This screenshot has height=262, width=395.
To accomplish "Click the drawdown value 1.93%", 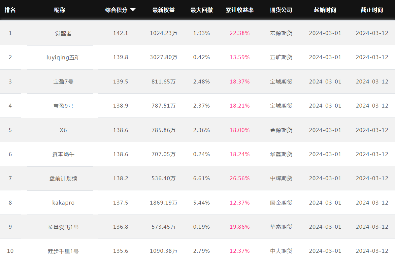I will (x=202, y=33).
